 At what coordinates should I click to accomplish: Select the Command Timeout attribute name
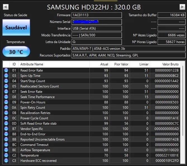(34, 145)
